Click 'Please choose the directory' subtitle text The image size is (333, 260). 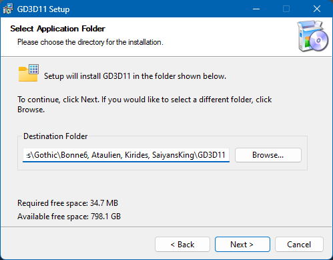click(x=90, y=42)
